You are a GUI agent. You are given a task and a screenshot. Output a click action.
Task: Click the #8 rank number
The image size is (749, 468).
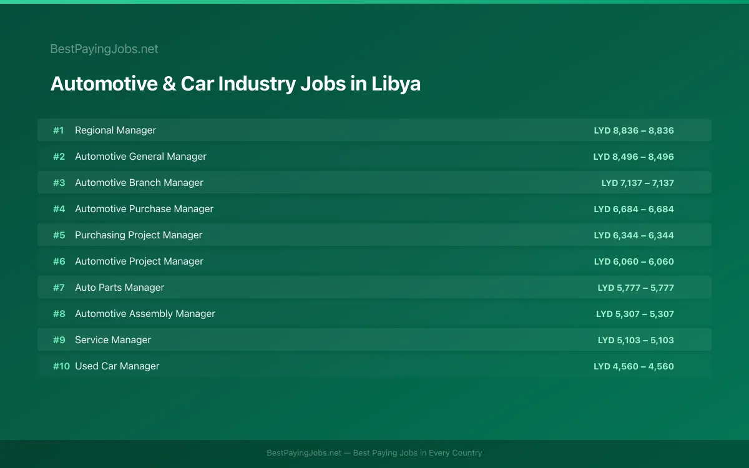[59, 314]
